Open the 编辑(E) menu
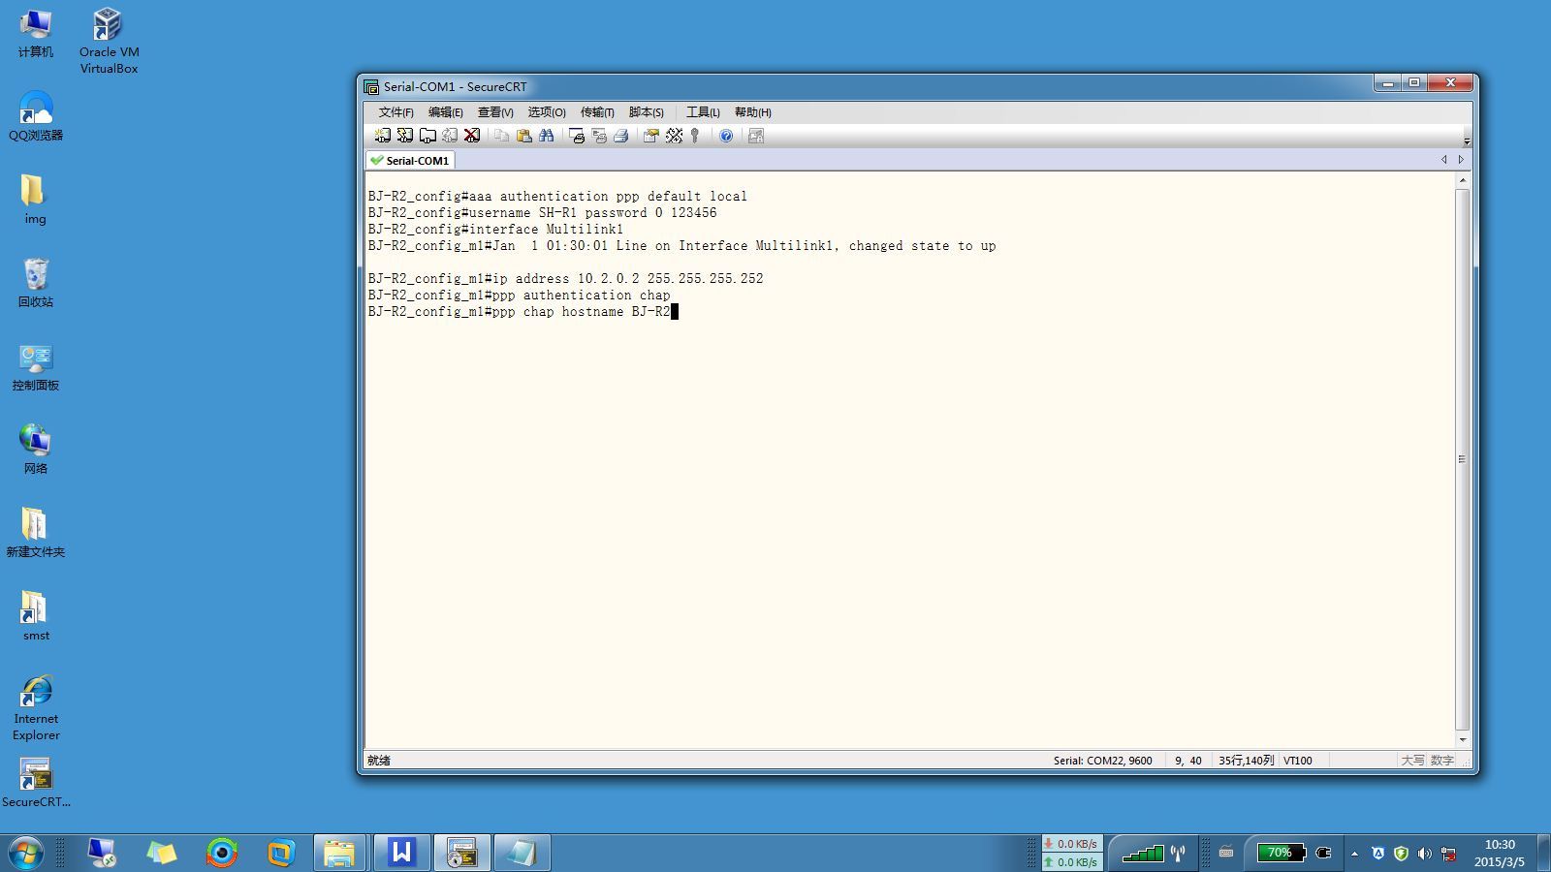 (x=445, y=112)
